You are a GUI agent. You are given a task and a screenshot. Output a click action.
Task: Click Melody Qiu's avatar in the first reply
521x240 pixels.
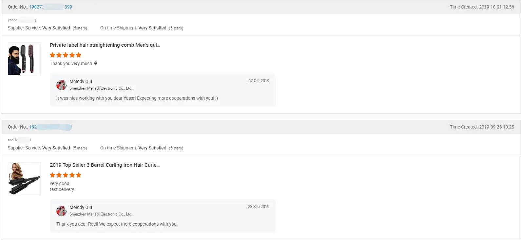(x=62, y=85)
